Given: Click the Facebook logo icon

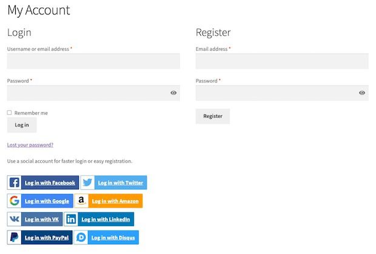Looking at the screenshot, I should pyautogui.click(x=15, y=183).
